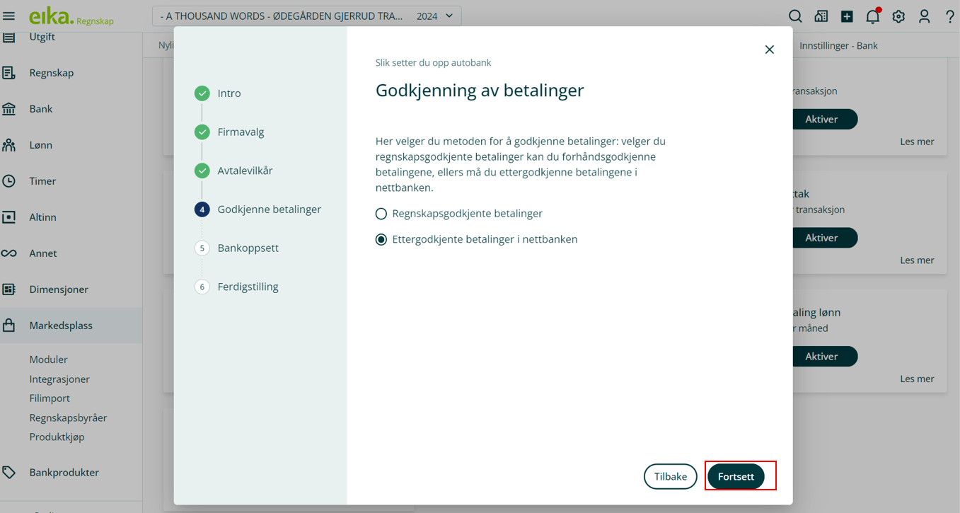This screenshot has width=960, height=513.
Task: Select Ettergodkjente betalinger i nettbanken option
Action: click(381, 240)
